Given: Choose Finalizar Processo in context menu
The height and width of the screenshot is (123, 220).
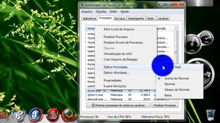Looking at the screenshot, I should click(x=126, y=37).
